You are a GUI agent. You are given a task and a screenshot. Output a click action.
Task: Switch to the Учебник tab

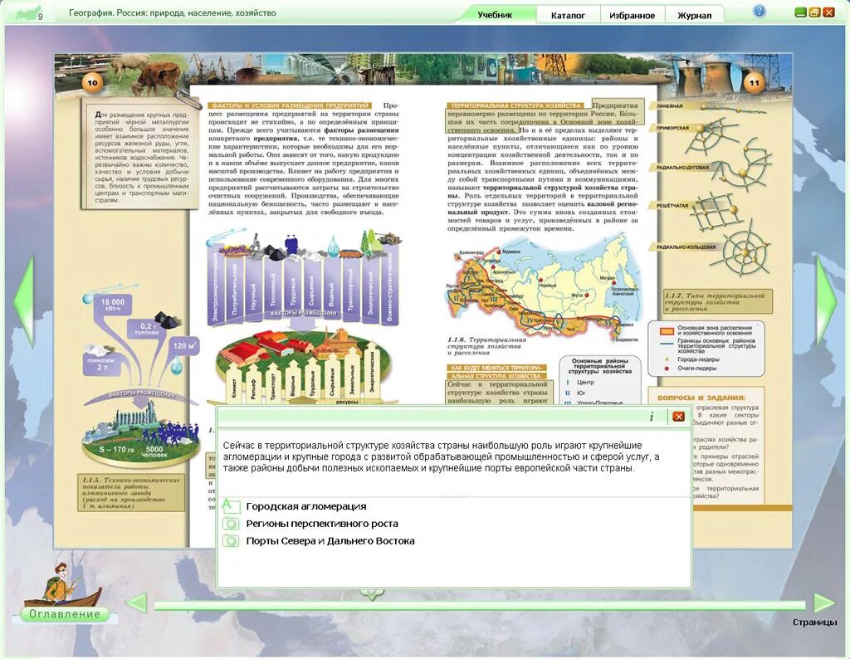(x=495, y=15)
